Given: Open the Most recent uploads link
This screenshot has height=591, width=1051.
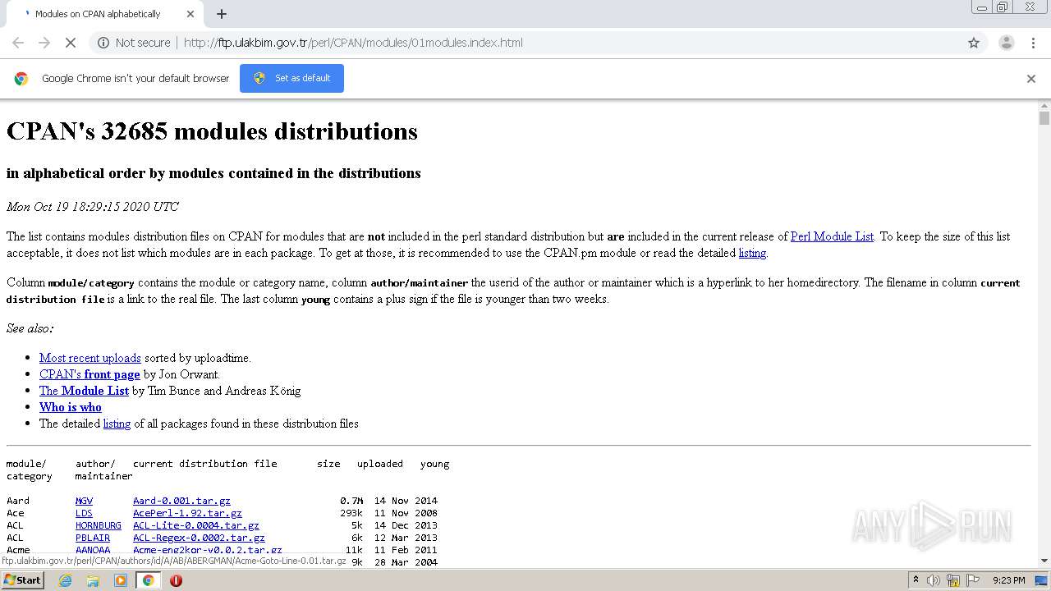Looking at the screenshot, I should pos(90,358).
